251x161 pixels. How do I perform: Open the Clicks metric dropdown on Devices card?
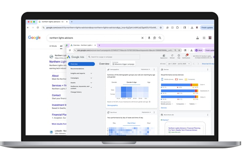[x=203, y=97]
